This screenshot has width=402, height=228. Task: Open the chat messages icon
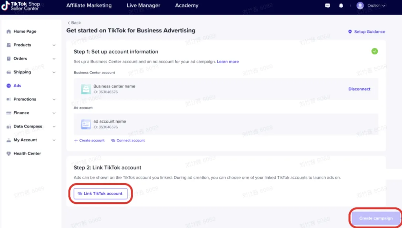point(328,5)
